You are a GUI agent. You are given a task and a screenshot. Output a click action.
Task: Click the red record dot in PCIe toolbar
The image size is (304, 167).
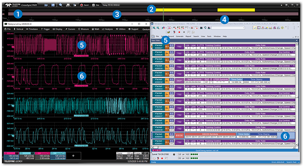coord(179,32)
